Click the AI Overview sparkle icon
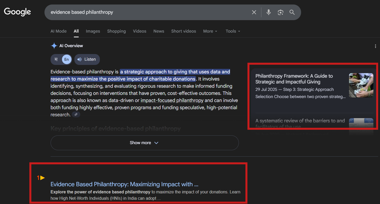The height and width of the screenshot is (204, 380). click(54, 46)
